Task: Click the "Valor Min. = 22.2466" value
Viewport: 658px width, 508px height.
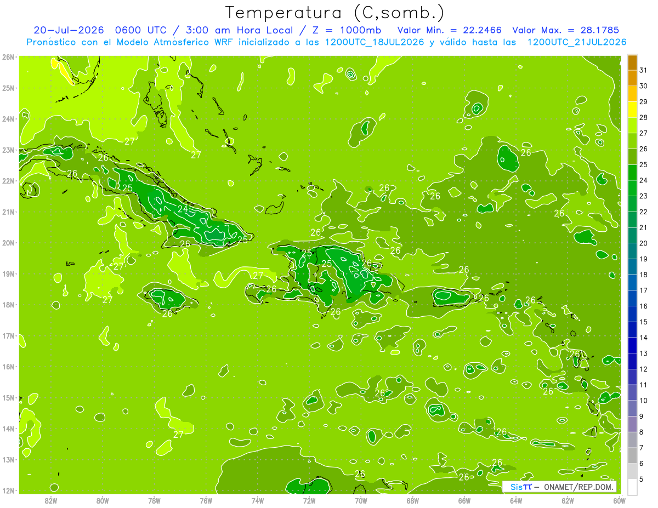Action: [x=450, y=30]
